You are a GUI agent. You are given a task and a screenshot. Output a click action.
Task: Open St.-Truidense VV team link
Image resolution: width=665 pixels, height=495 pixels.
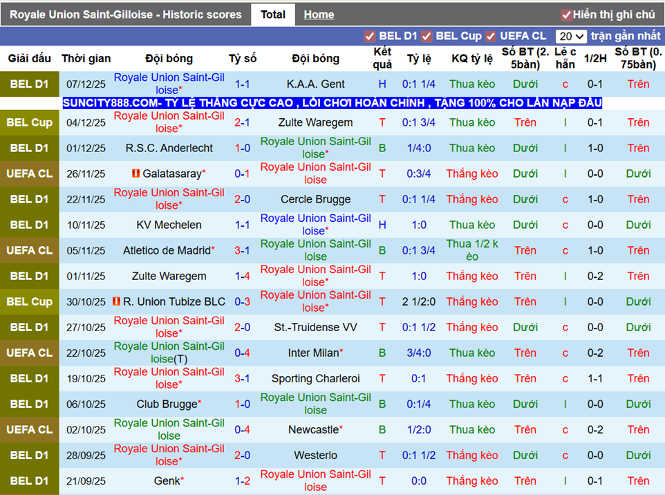[x=315, y=328]
